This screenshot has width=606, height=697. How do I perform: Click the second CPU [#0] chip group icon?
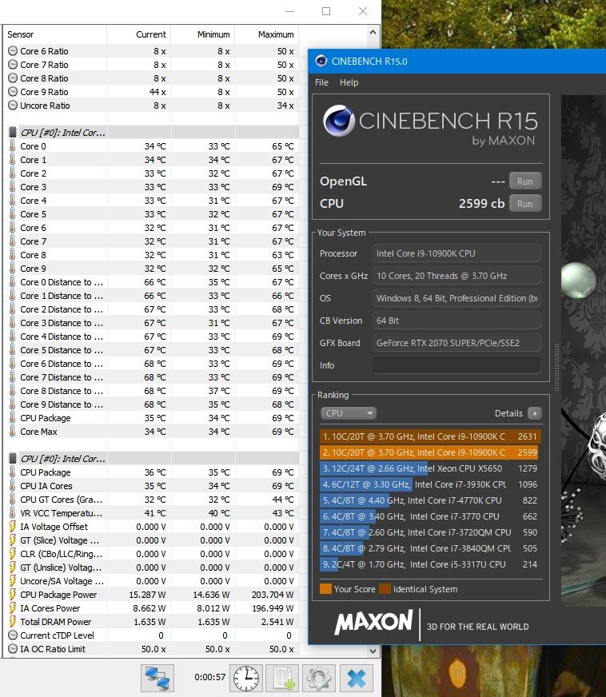(x=13, y=458)
